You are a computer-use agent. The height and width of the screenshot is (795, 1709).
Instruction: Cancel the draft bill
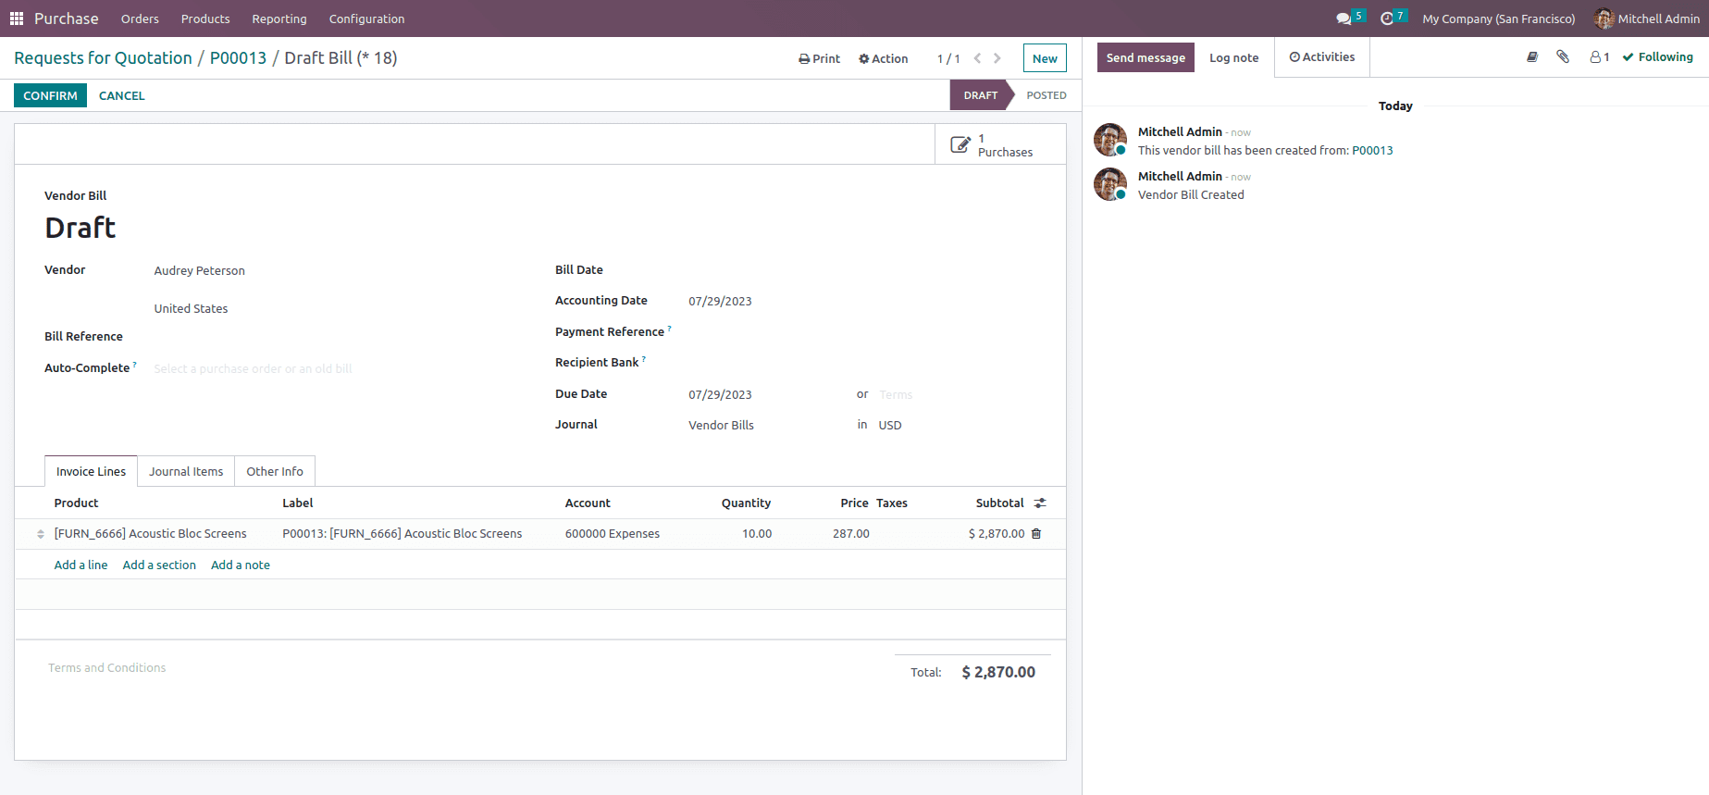coord(122,95)
